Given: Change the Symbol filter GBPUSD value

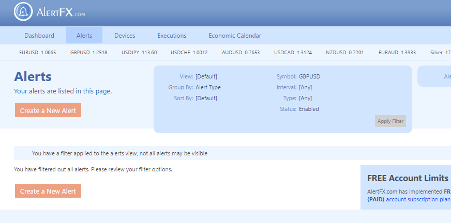Looking at the screenshot, I should 309,76.
